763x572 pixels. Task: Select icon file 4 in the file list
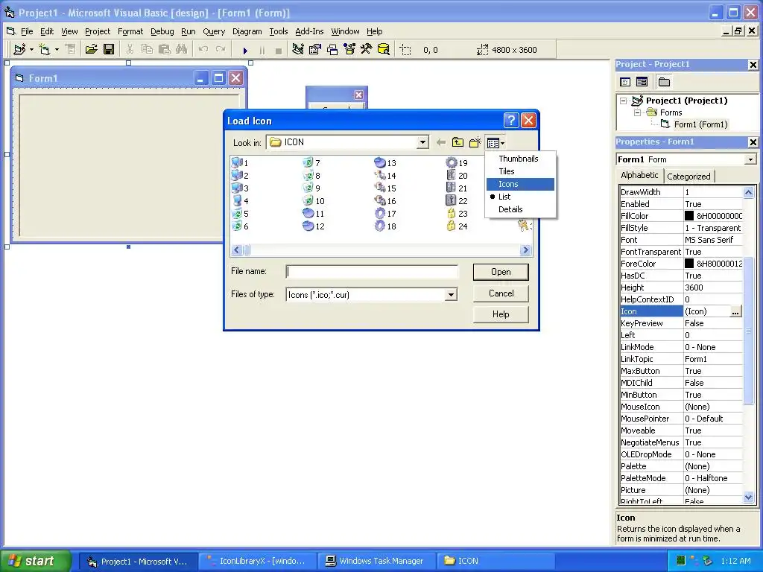click(x=241, y=201)
